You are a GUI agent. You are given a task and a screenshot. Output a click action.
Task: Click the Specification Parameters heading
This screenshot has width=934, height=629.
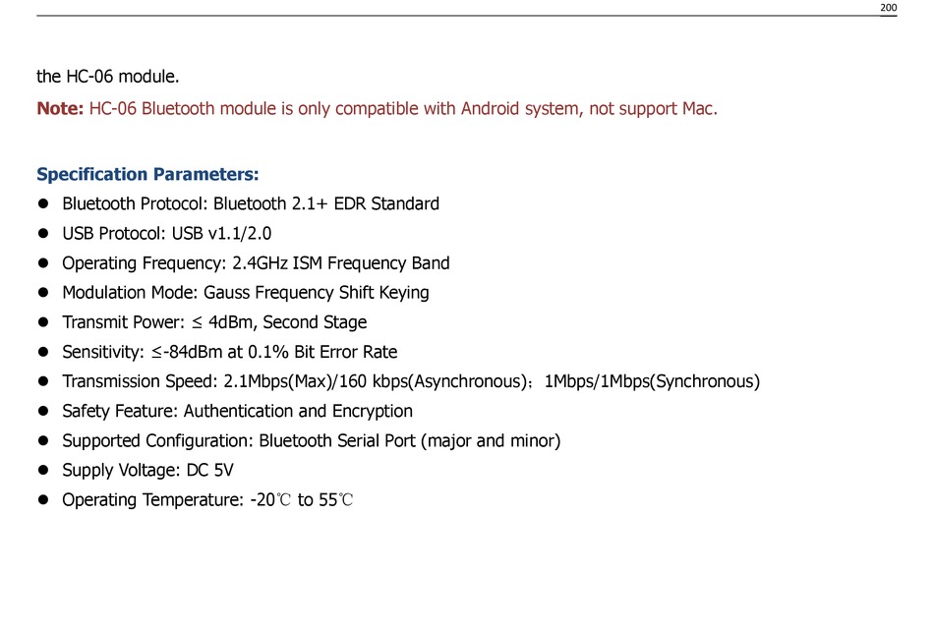pyautogui.click(x=147, y=174)
